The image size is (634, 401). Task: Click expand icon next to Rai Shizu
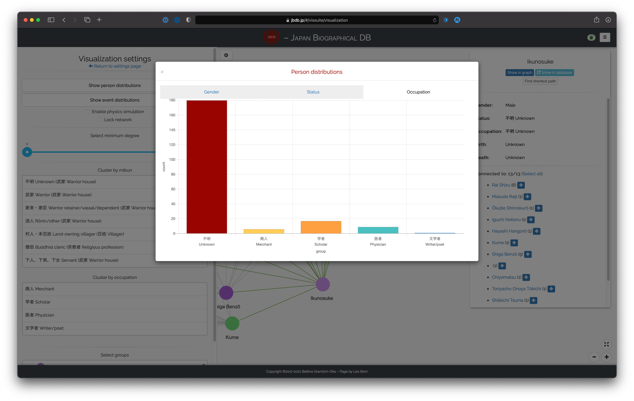tap(521, 185)
